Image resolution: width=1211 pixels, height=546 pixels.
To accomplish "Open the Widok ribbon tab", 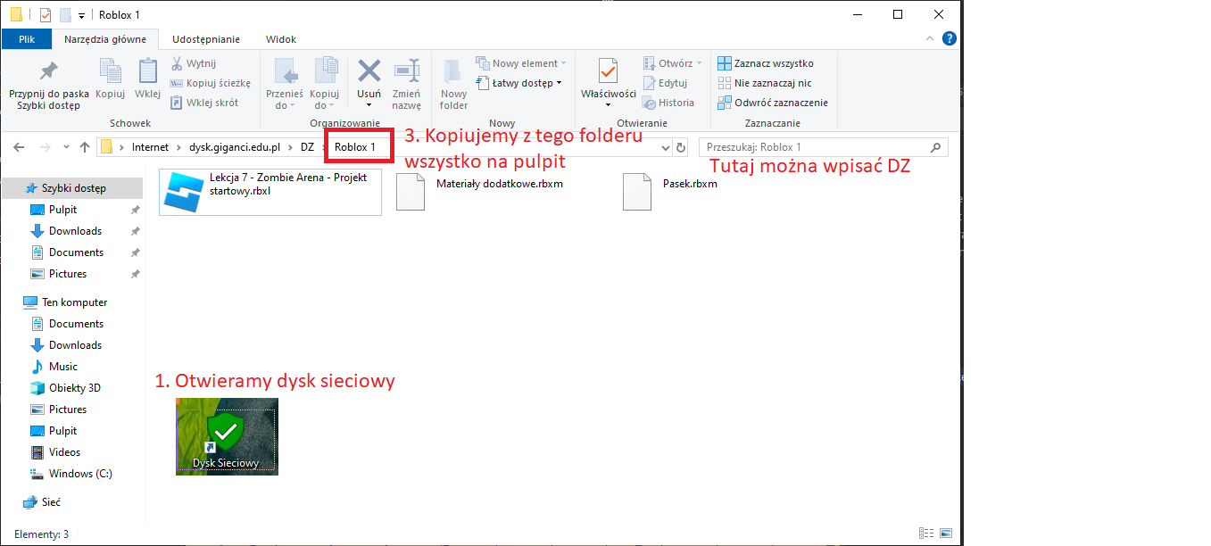I will click(281, 39).
